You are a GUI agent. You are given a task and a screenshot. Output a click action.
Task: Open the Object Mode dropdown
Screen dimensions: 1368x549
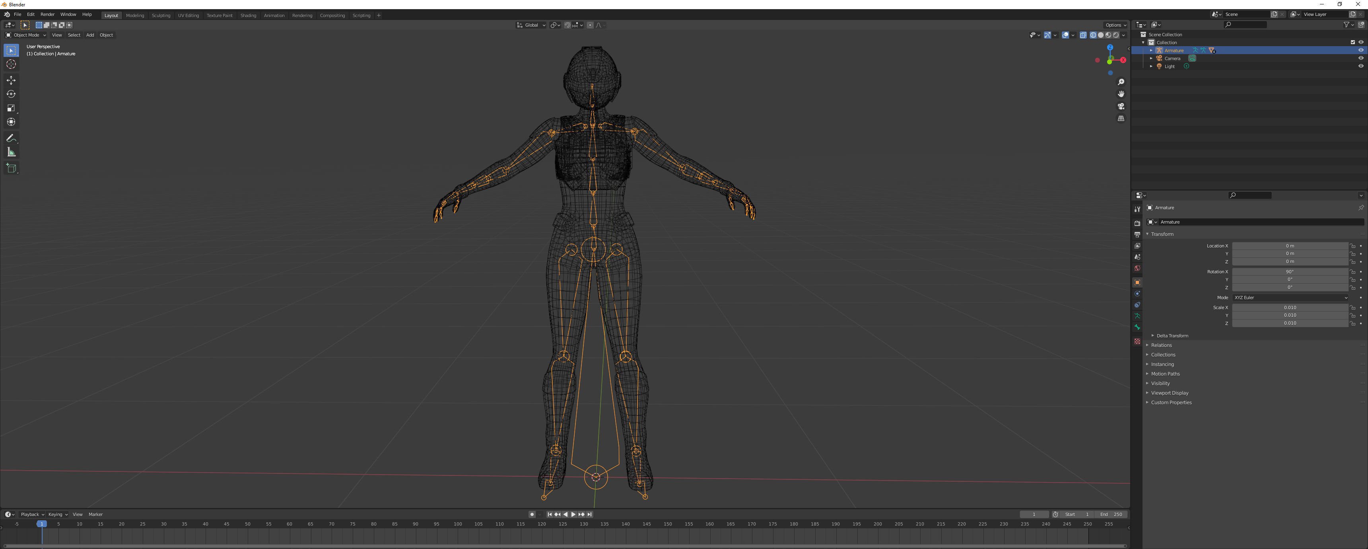pyautogui.click(x=26, y=35)
